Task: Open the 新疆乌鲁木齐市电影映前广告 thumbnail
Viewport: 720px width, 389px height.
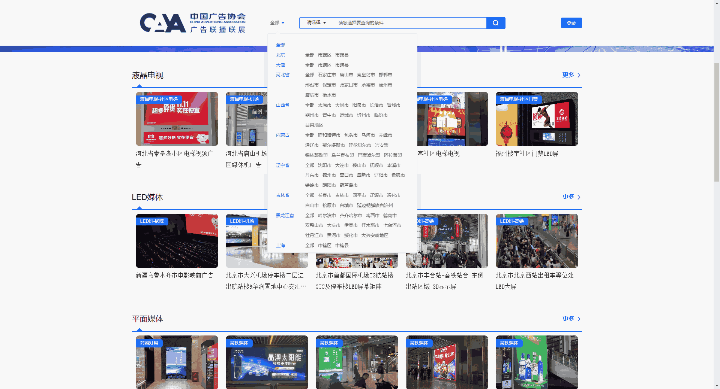Action: coord(177,241)
